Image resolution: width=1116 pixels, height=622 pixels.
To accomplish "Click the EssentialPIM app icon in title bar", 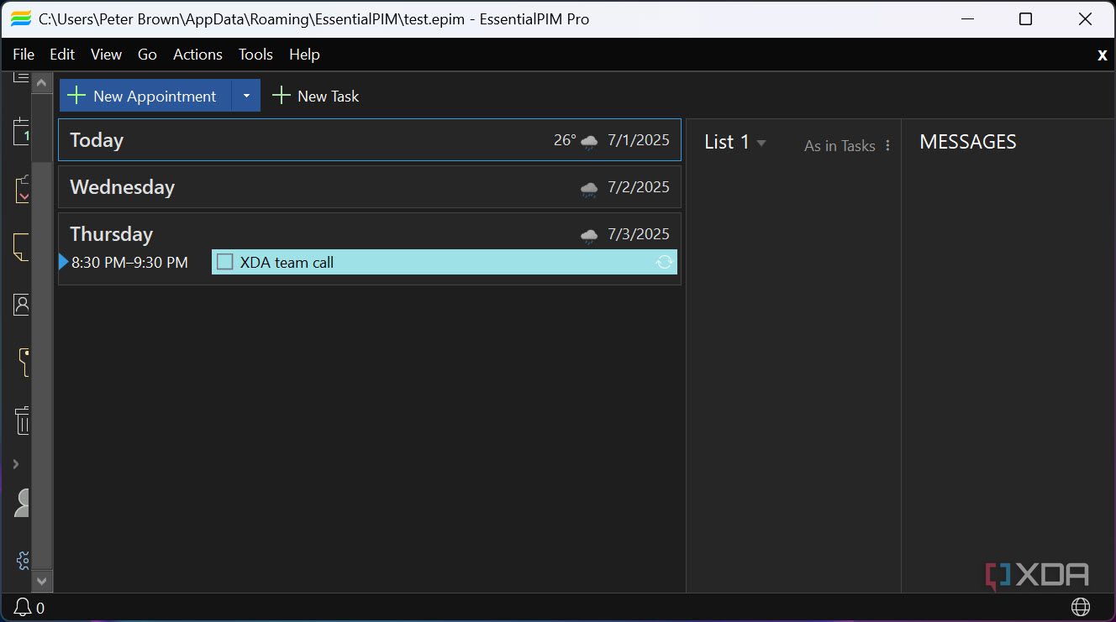I will pos(22,18).
